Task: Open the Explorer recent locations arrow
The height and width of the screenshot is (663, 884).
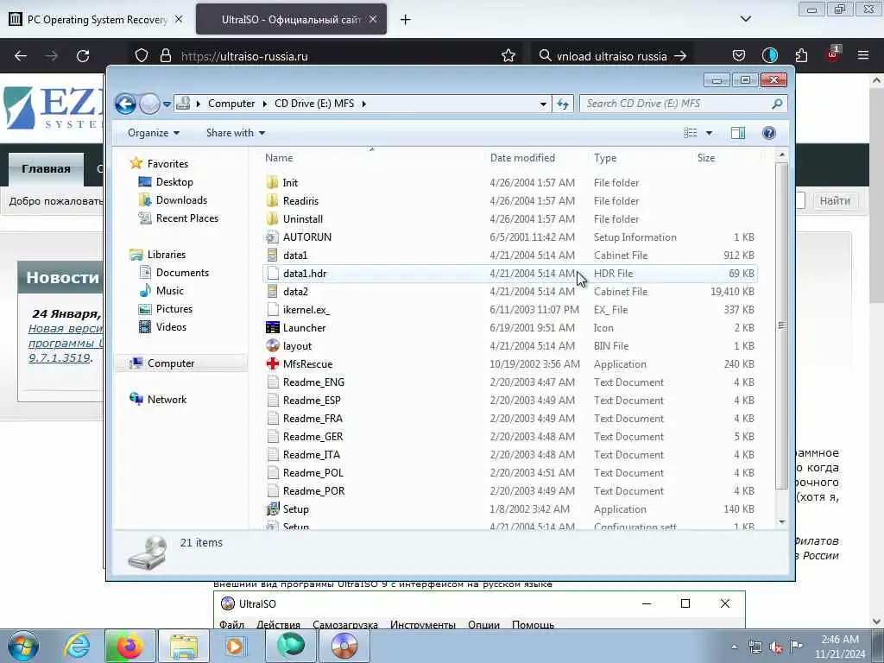Action: pyautogui.click(x=167, y=104)
